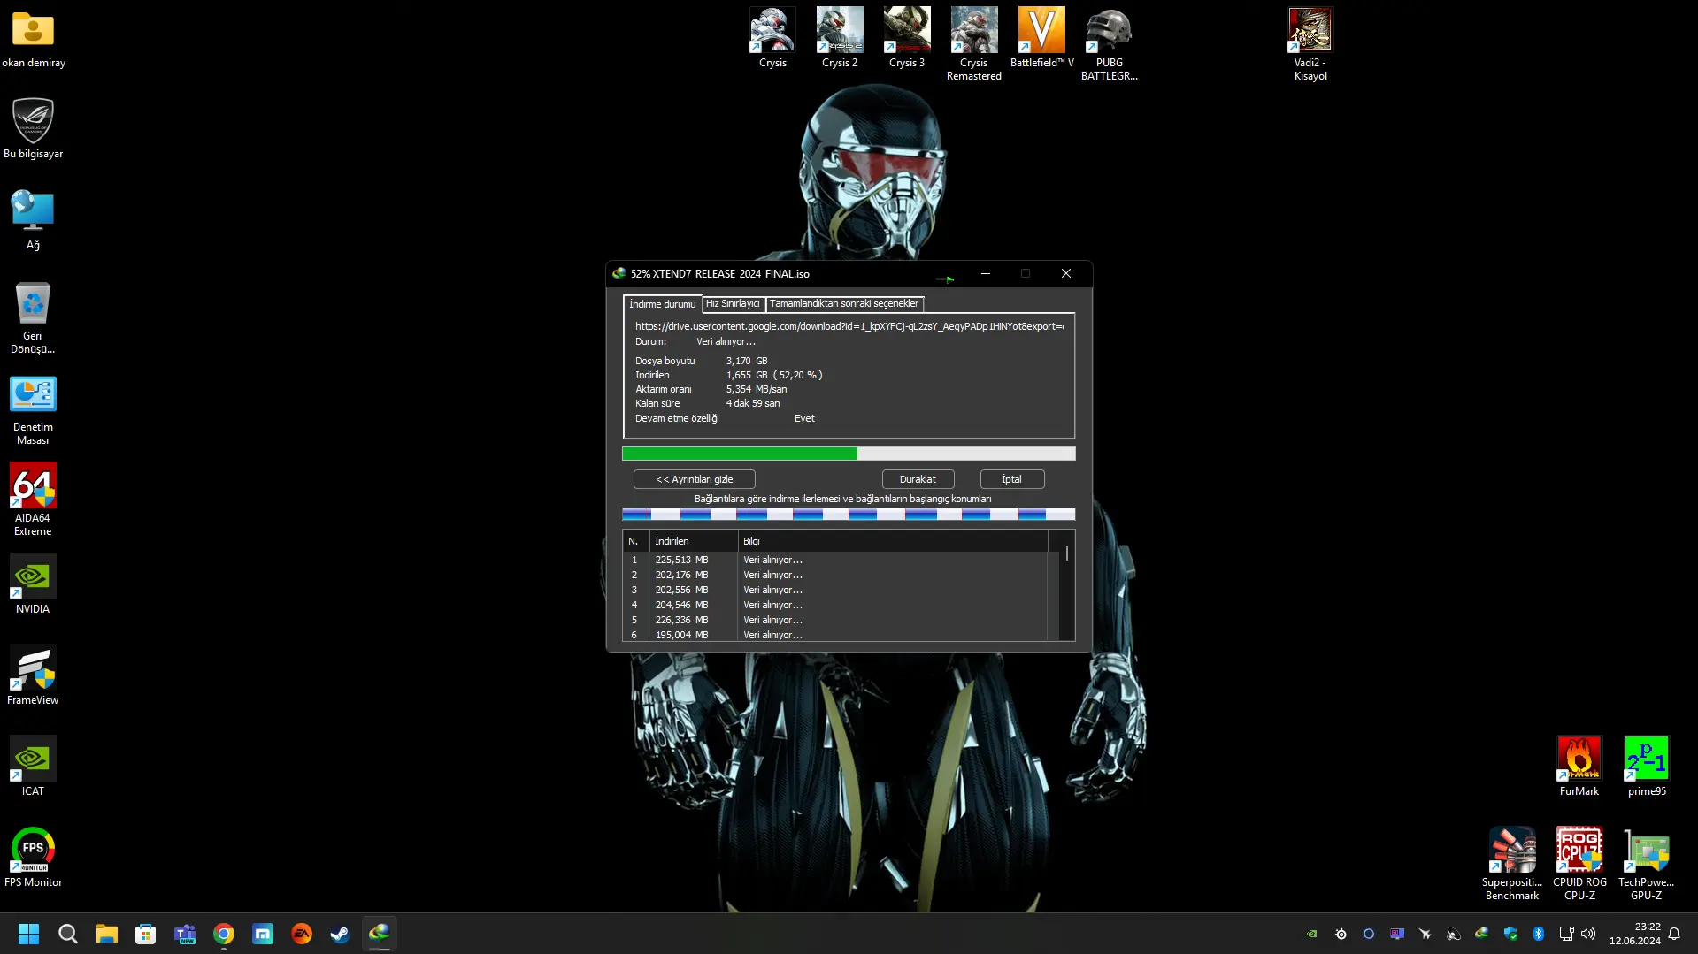Select the FPS Monitor shortcut
The height and width of the screenshot is (954, 1698).
(x=34, y=858)
